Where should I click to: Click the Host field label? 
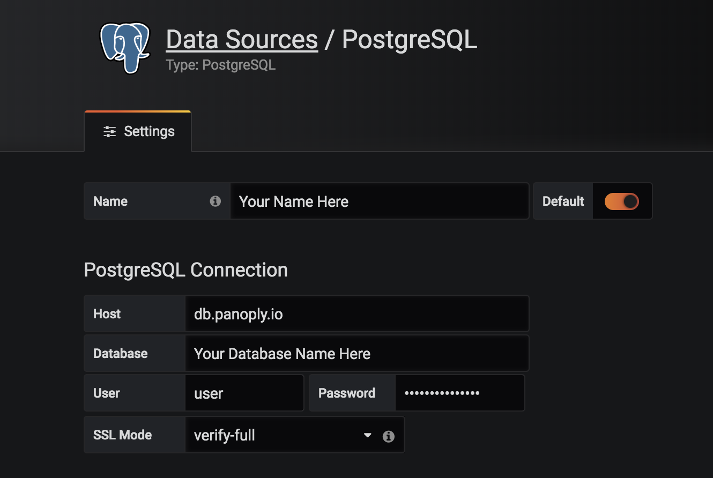point(107,314)
